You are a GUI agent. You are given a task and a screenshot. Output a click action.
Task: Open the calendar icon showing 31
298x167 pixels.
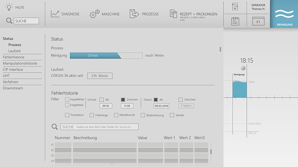(x=258, y=21)
